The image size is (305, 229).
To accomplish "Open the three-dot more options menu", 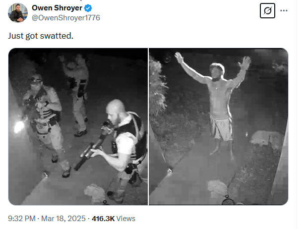I will click(284, 11).
